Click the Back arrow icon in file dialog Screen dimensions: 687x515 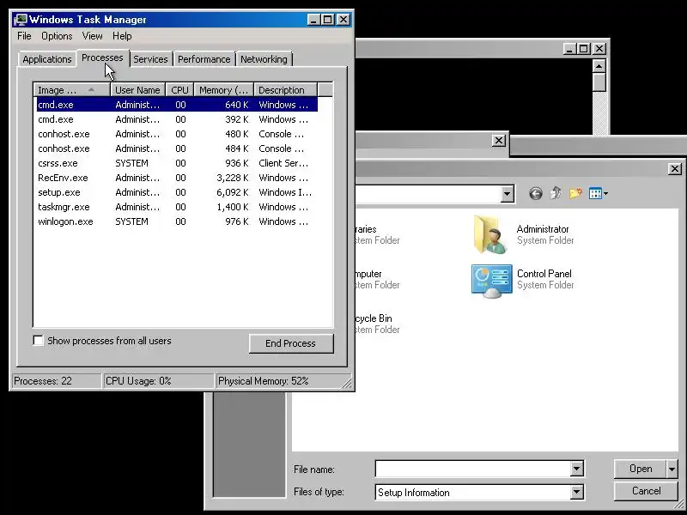coord(535,193)
